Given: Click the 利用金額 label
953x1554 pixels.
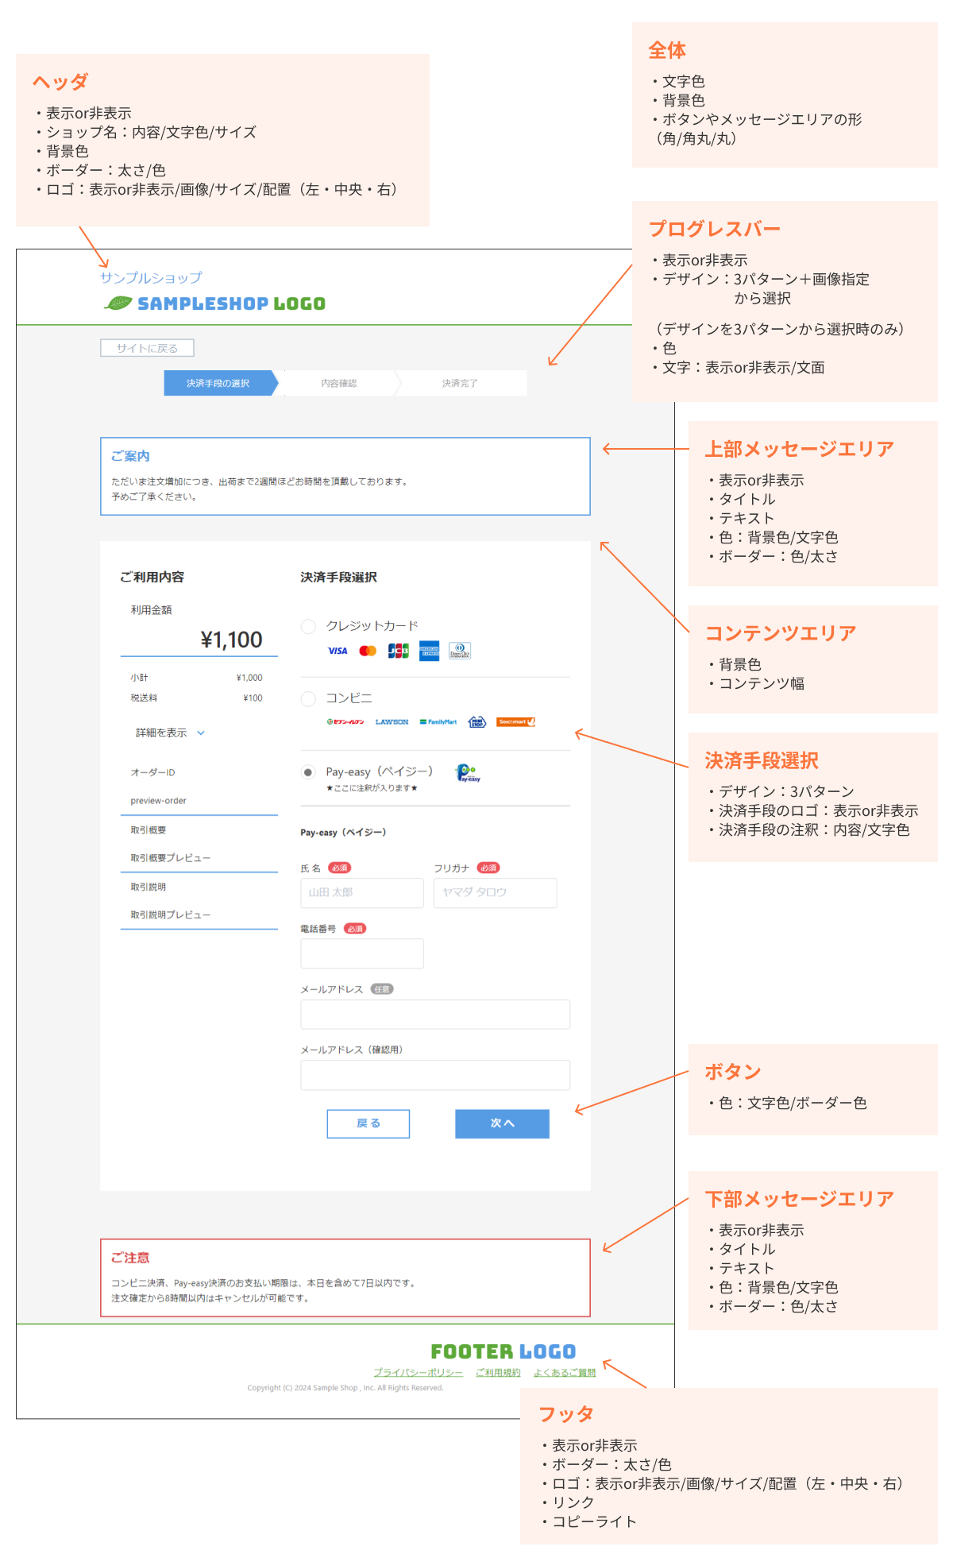Looking at the screenshot, I should (151, 610).
